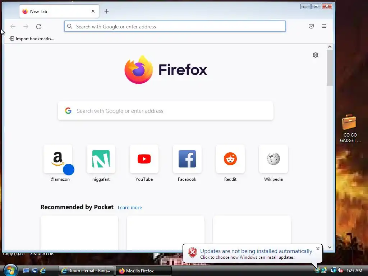The image size is (368, 276).
Task: Open the Windows Start orb
Action: tap(10, 270)
